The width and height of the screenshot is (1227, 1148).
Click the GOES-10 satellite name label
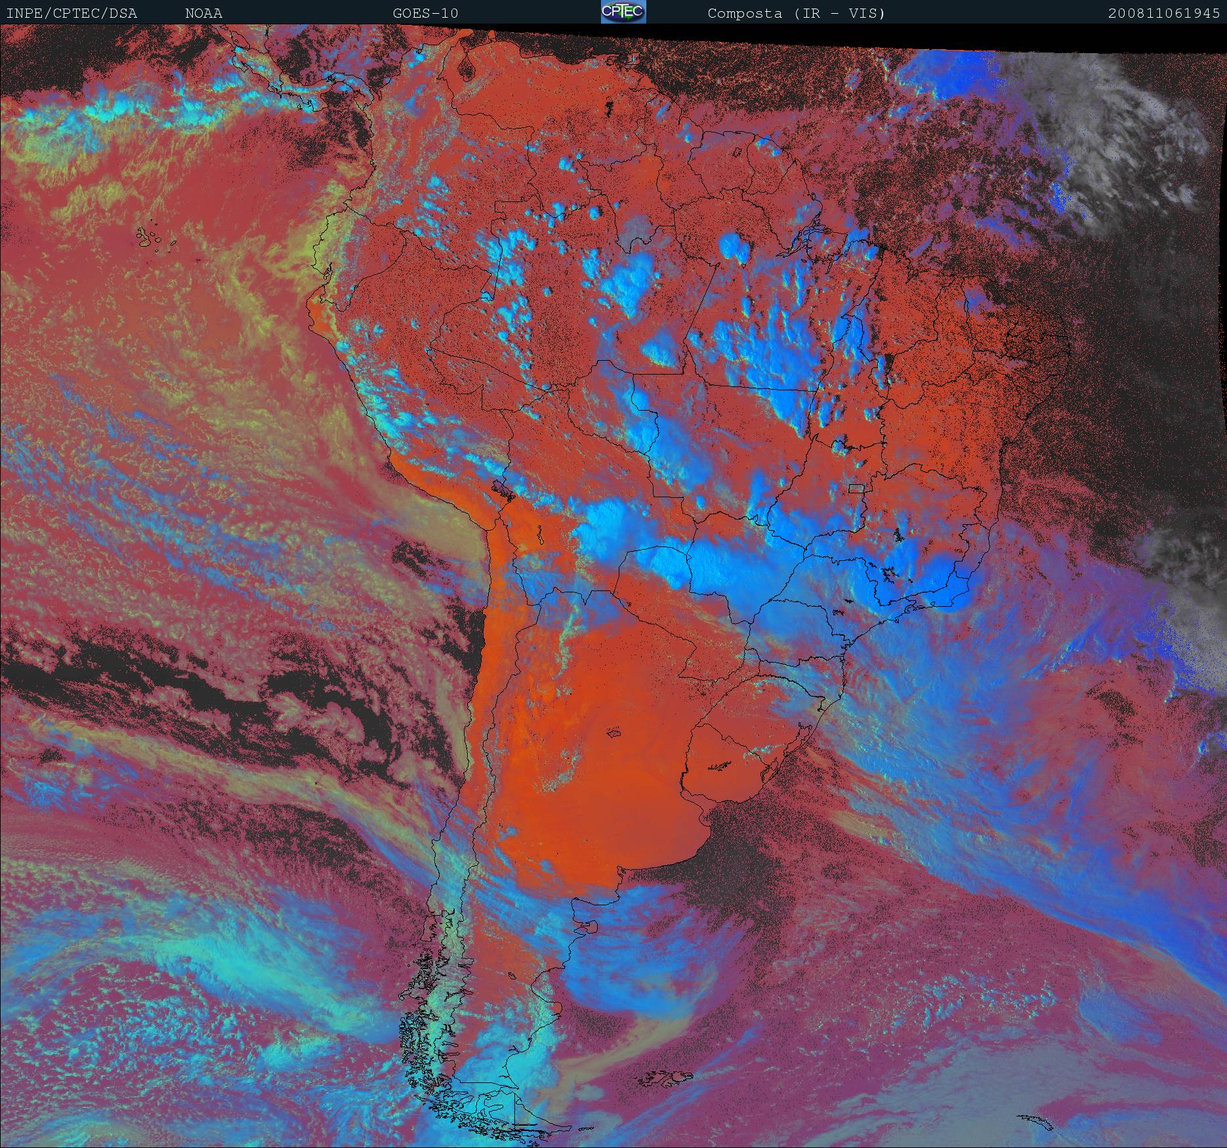[425, 13]
